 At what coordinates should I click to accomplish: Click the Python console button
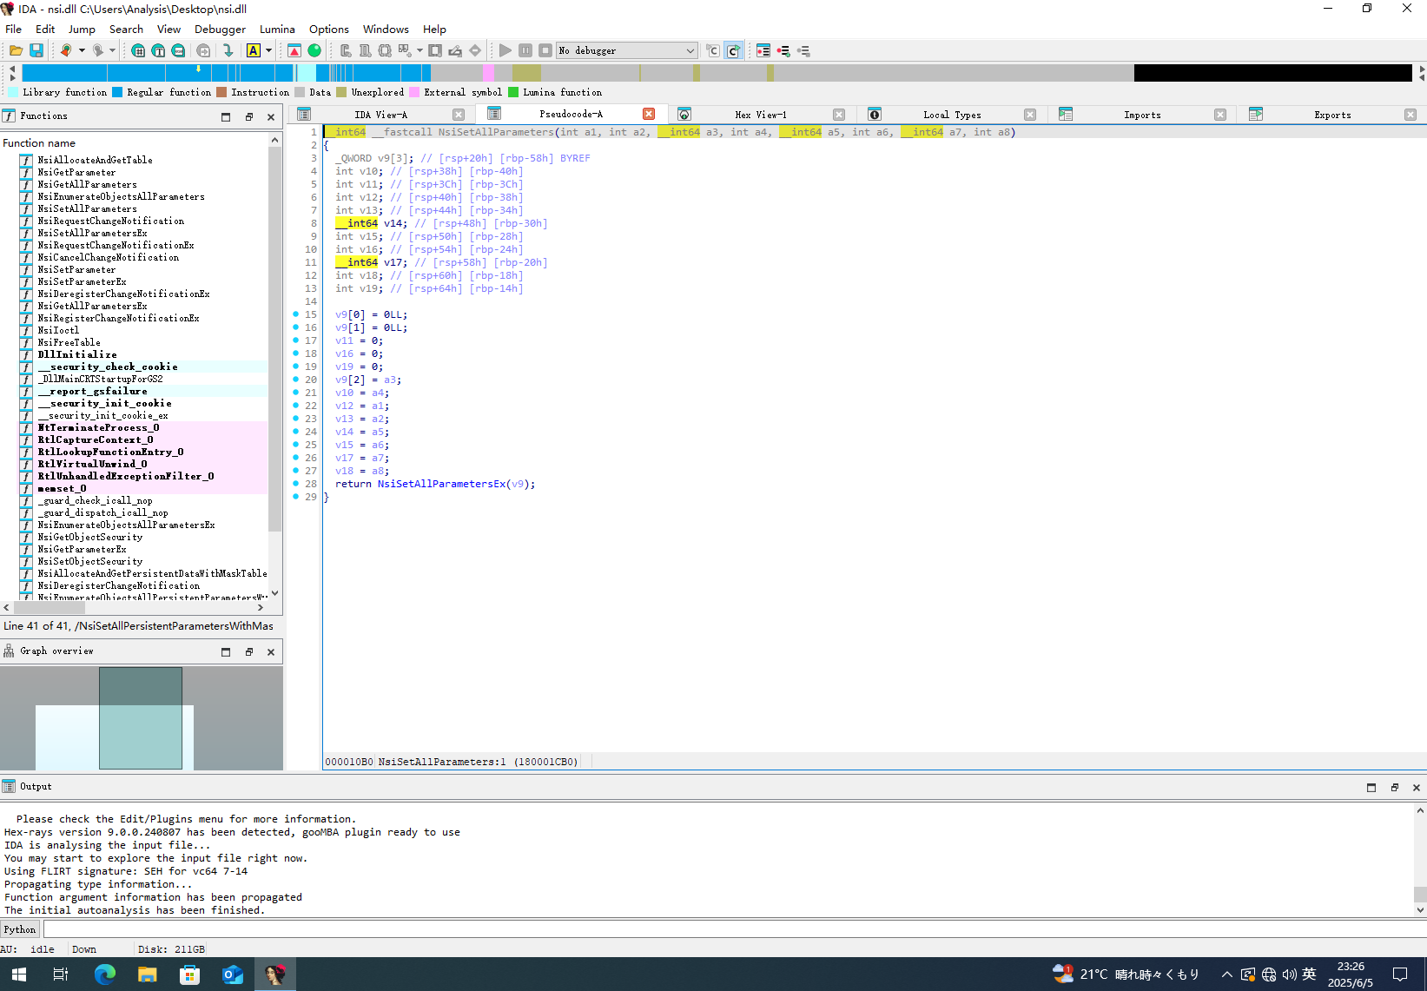click(x=20, y=929)
